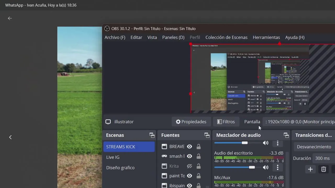
Task: Click the window icon of paint To source
Action: (x=164, y=176)
